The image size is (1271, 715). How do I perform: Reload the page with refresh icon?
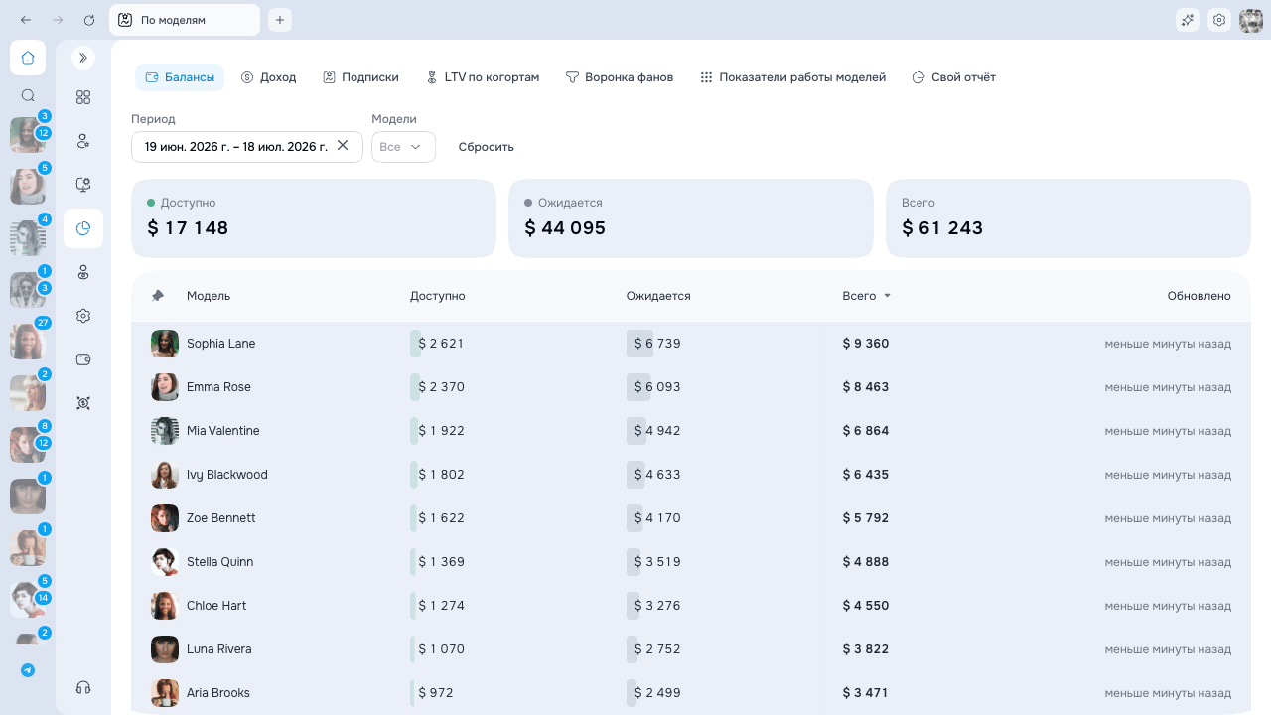(x=89, y=20)
